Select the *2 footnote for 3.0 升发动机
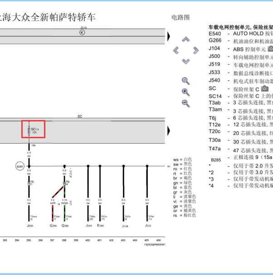The height and width of the screenshot is (275, 273). [x=241, y=173]
